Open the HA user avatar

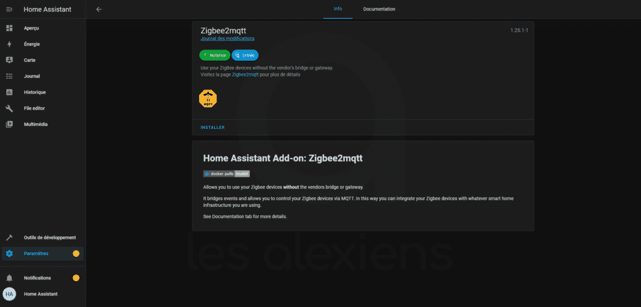point(9,294)
